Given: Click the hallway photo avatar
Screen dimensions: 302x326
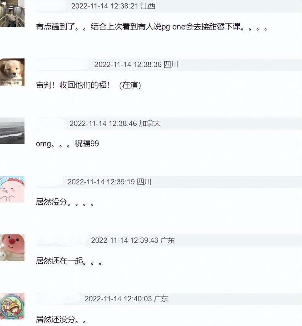Looking at the screenshot, I should click(12, 14).
